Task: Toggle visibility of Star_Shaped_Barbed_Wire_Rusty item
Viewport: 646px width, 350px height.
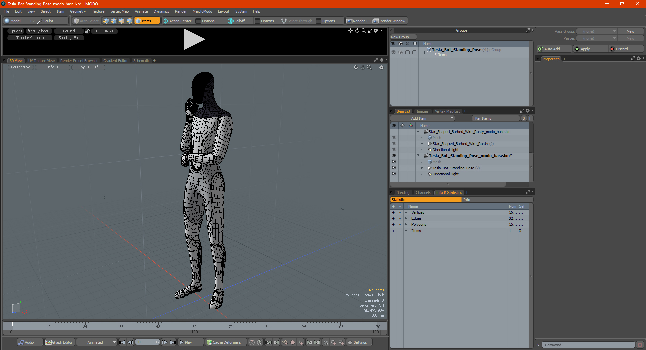Action: pyautogui.click(x=394, y=144)
